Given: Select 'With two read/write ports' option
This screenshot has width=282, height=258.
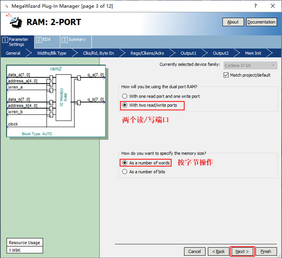Looking at the screenshot, I should [x=125, y=105].
